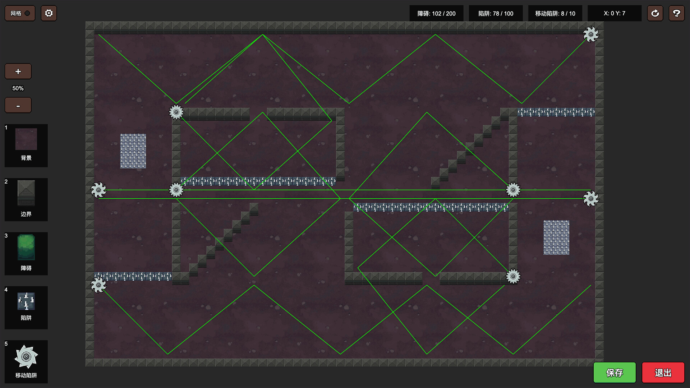This screenshot has width=690, height=388.
Task: Click the sawblade in the top-right corner
Action: [590, 34]
